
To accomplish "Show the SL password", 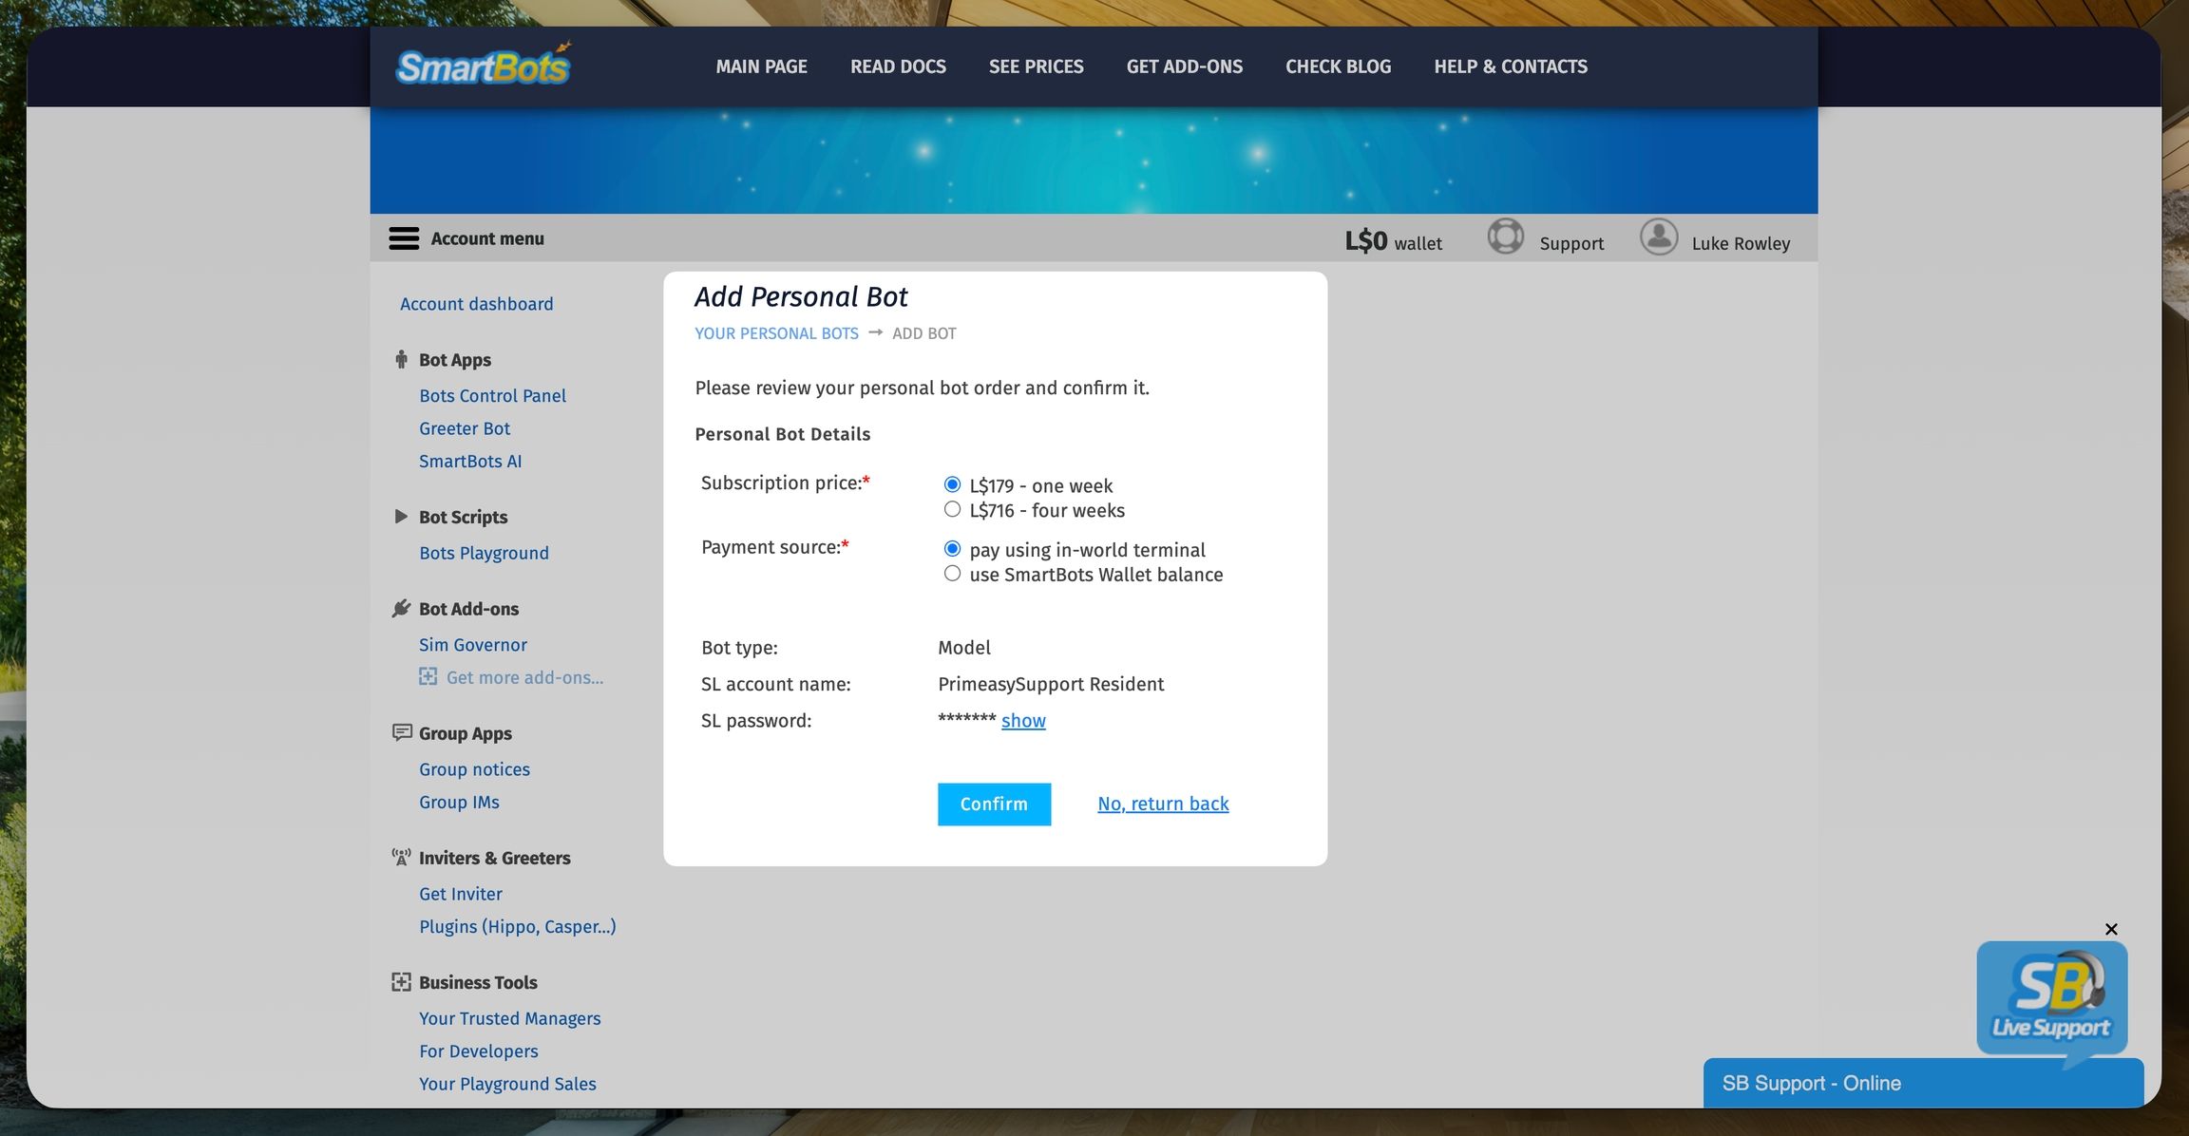I will tap(1023, 721).
